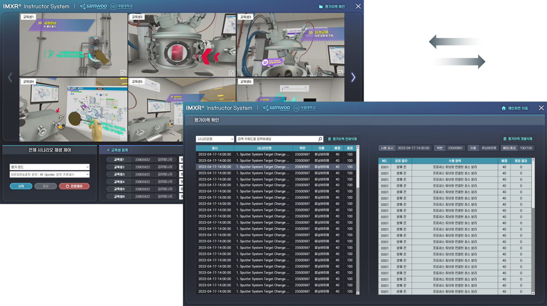Sort history by the 이름 column header
The height and width of the screenshot is (306, 547).
[x=321, y=148]
